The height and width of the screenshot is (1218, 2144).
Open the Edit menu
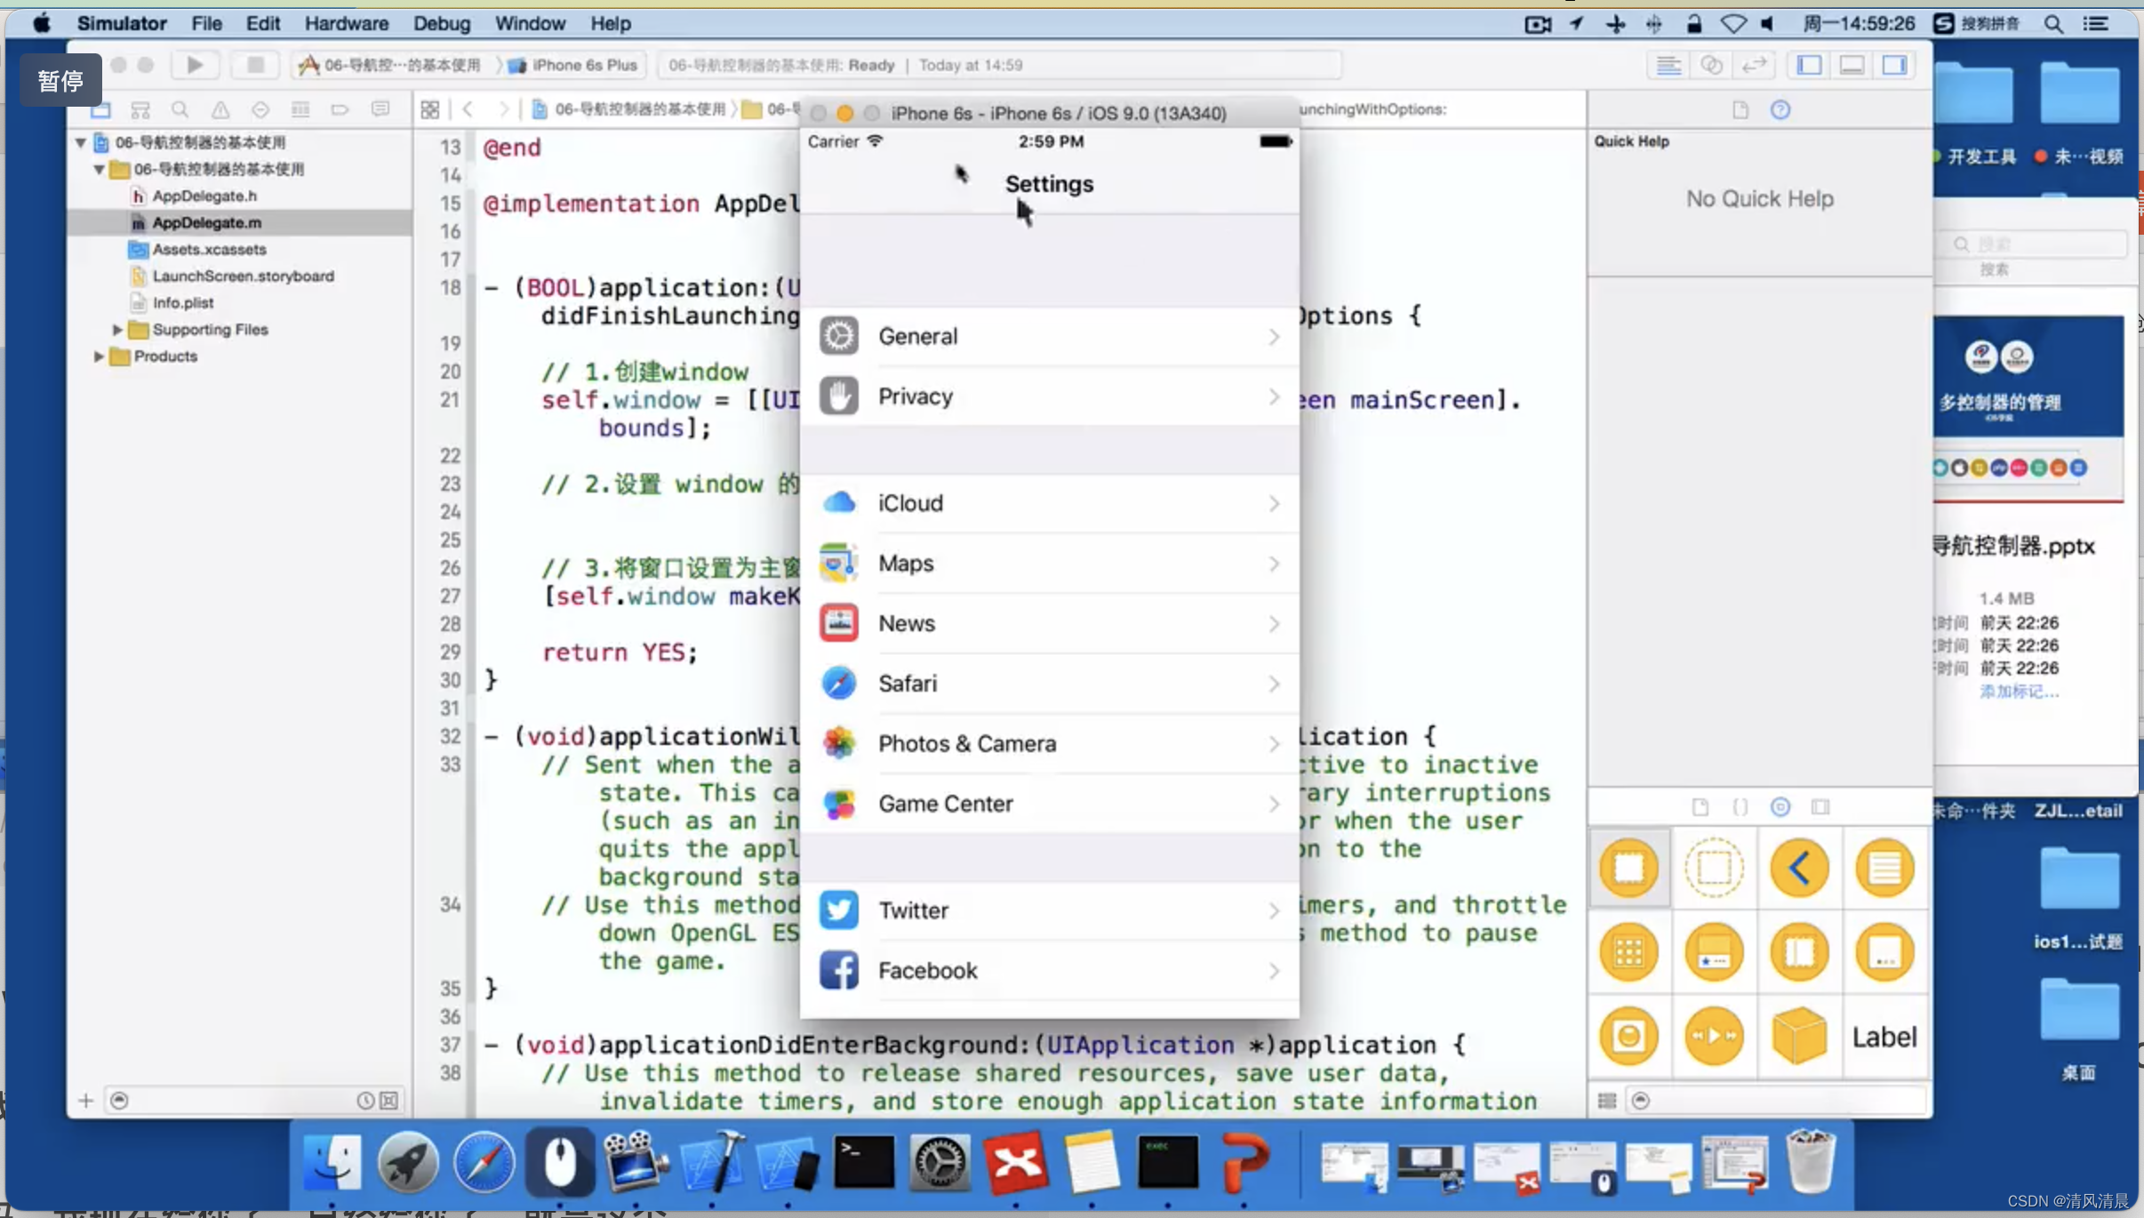(263, 24)
